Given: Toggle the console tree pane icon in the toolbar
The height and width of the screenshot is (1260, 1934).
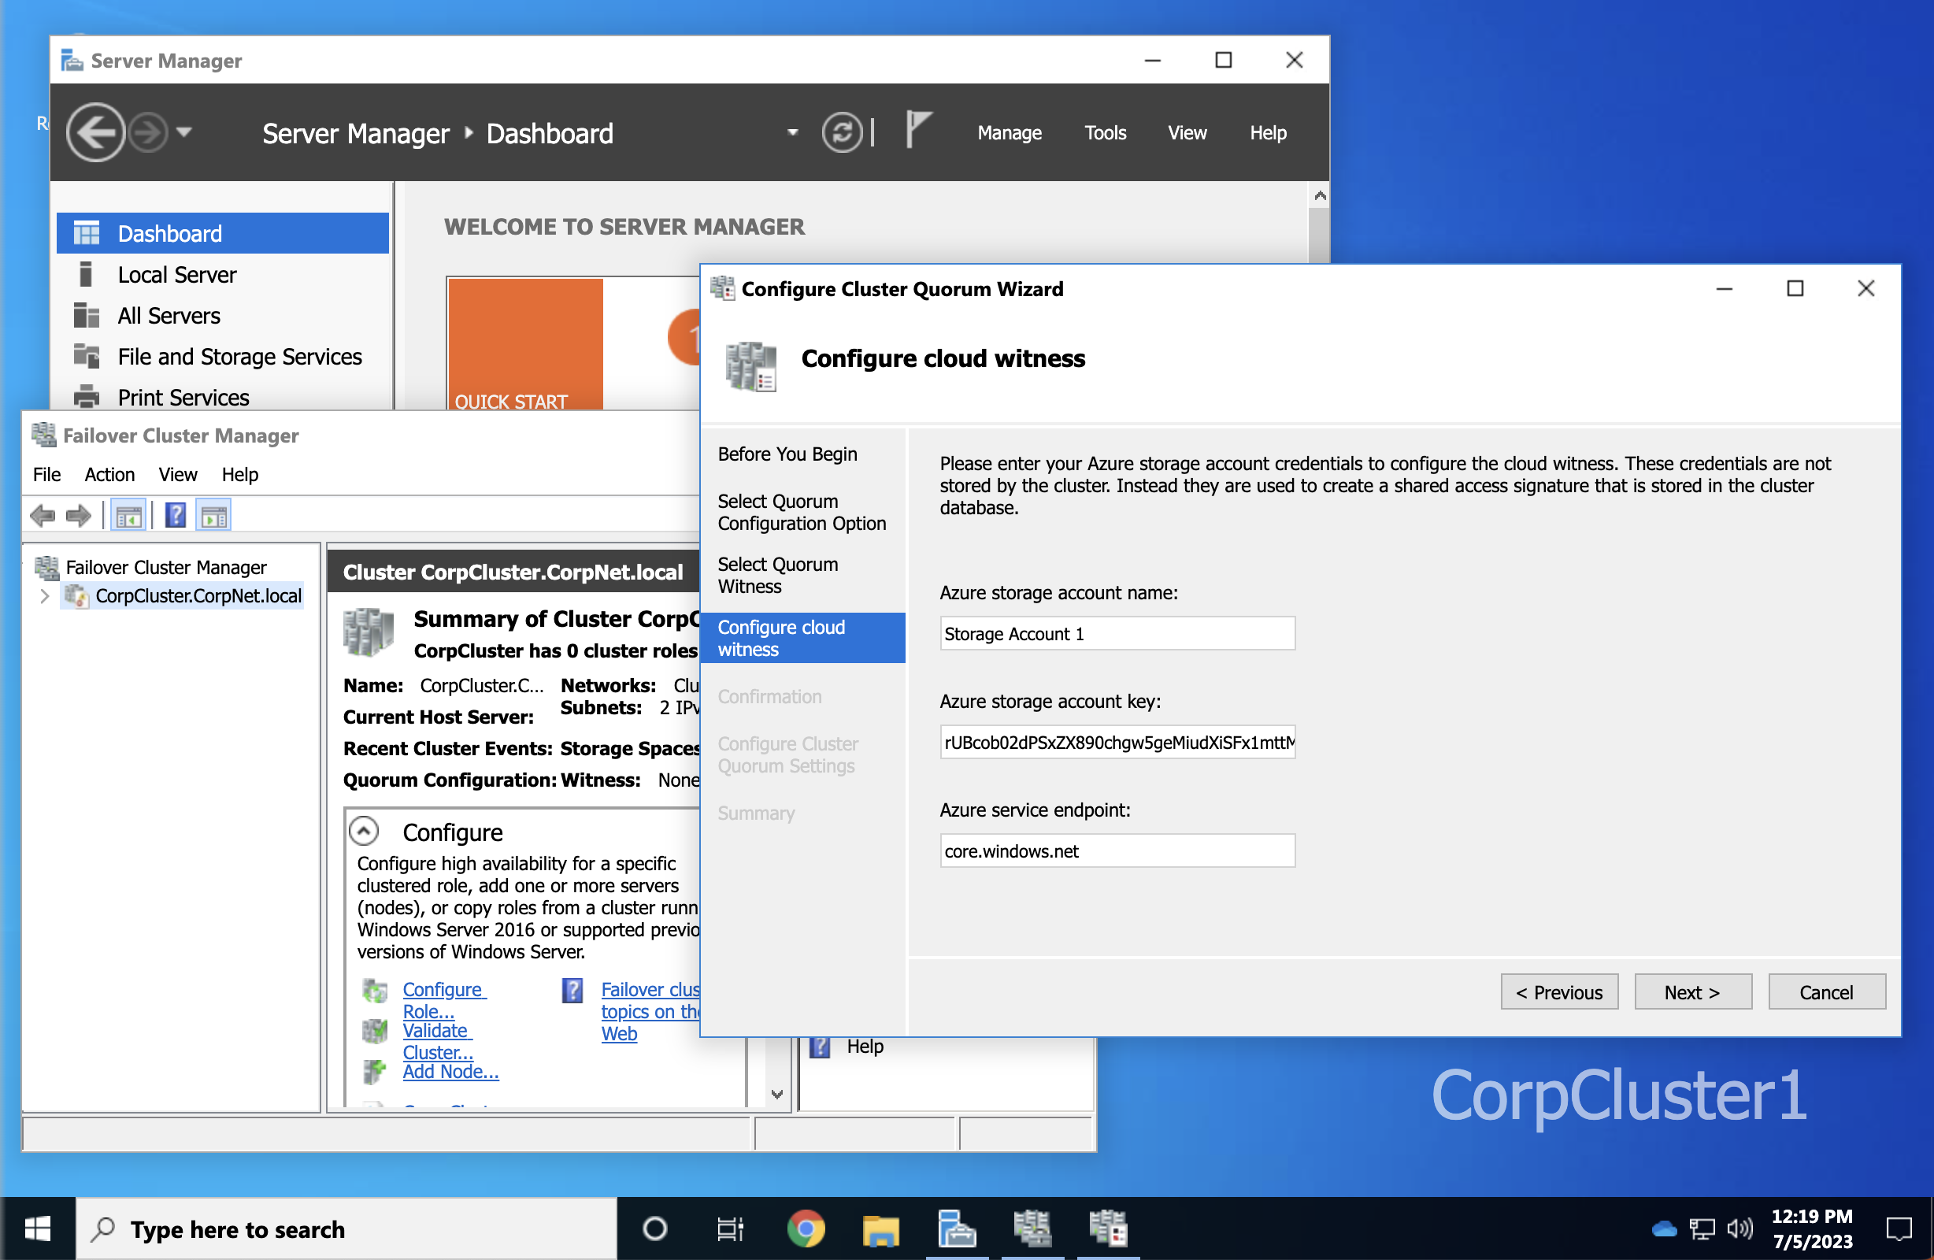Looking at the screenshot, I should [128, 514].
